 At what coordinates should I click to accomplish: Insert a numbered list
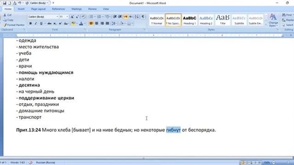pos(99,17)
